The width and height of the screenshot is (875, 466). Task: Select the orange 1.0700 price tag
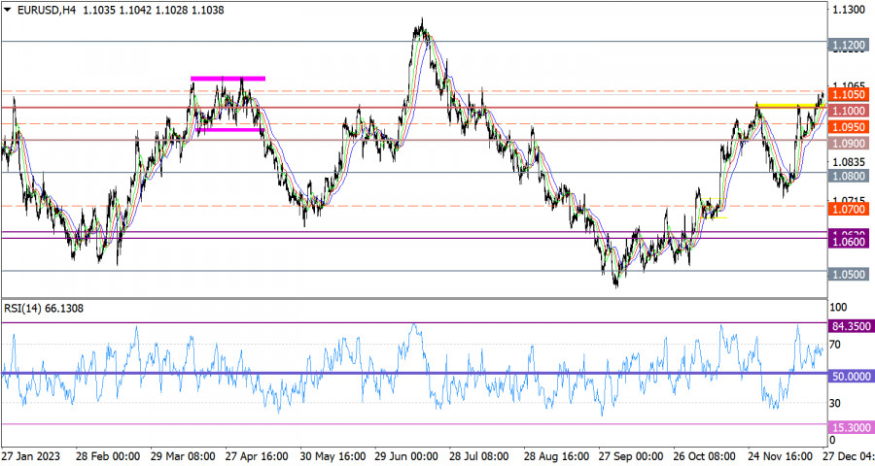(849, 209)
